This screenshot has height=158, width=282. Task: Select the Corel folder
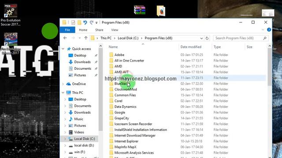pos(118,101)
